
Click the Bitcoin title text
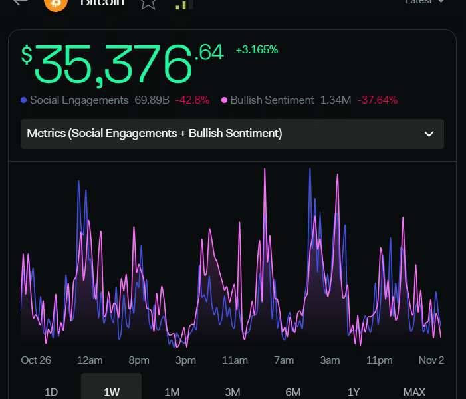102,3
